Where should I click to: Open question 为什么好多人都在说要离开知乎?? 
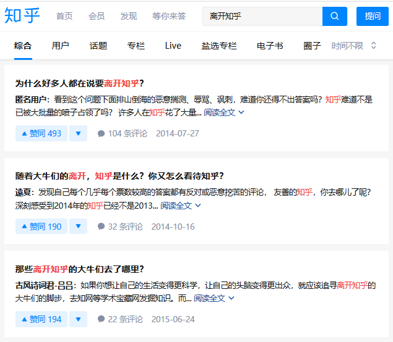(x=80, y=83)
